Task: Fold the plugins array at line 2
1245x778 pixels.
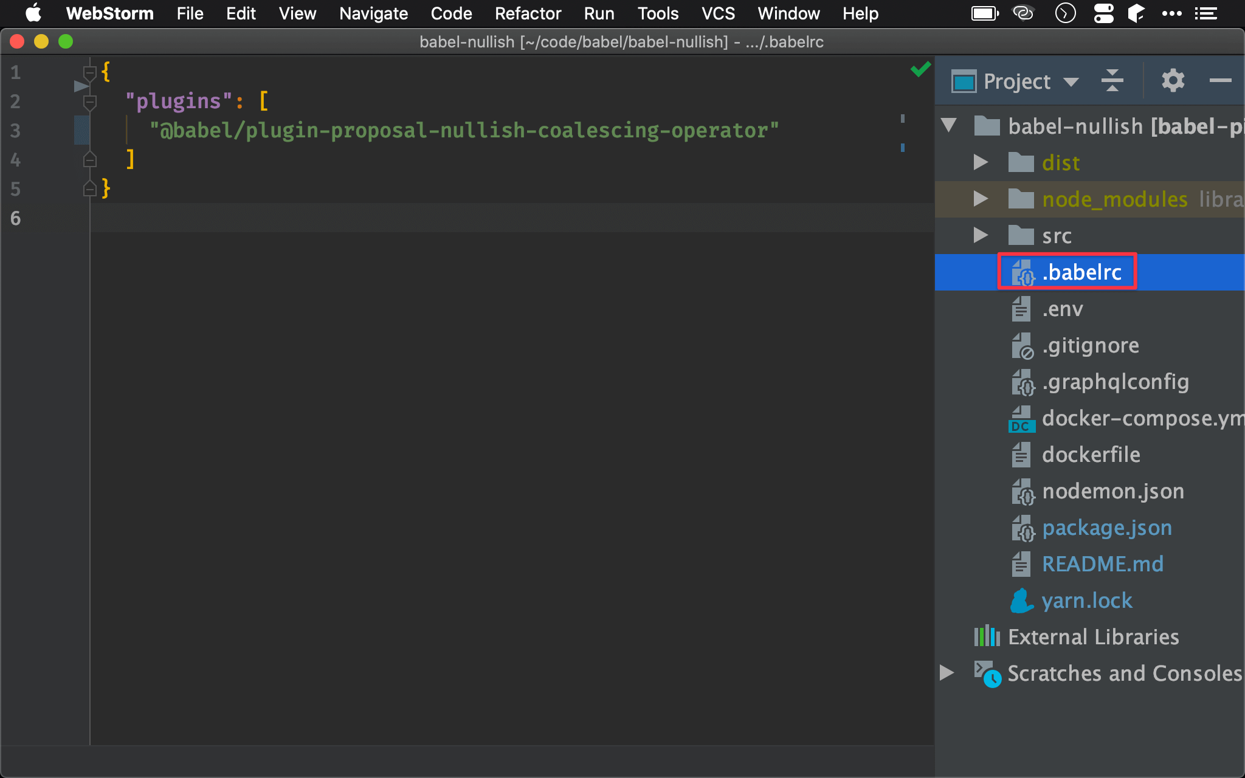Action: pyautogui.click(x=90, y=102)
